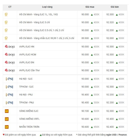Click the DOJI logo in AVPL/SJC Cần Thơ row
The height and width of the screenshot is (139, 129).
[10, 70]
